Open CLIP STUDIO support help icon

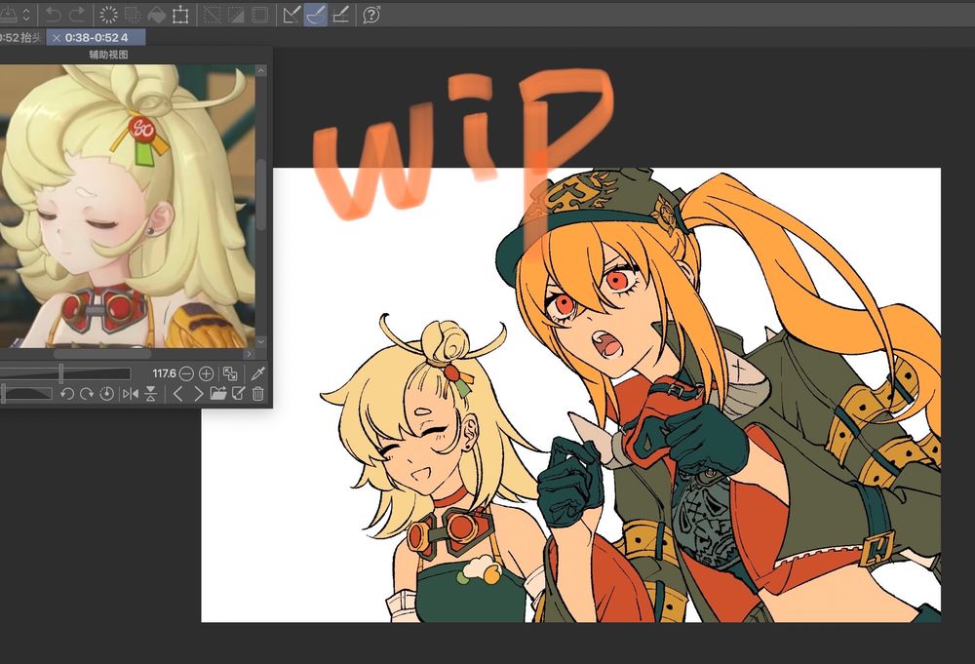371,15
